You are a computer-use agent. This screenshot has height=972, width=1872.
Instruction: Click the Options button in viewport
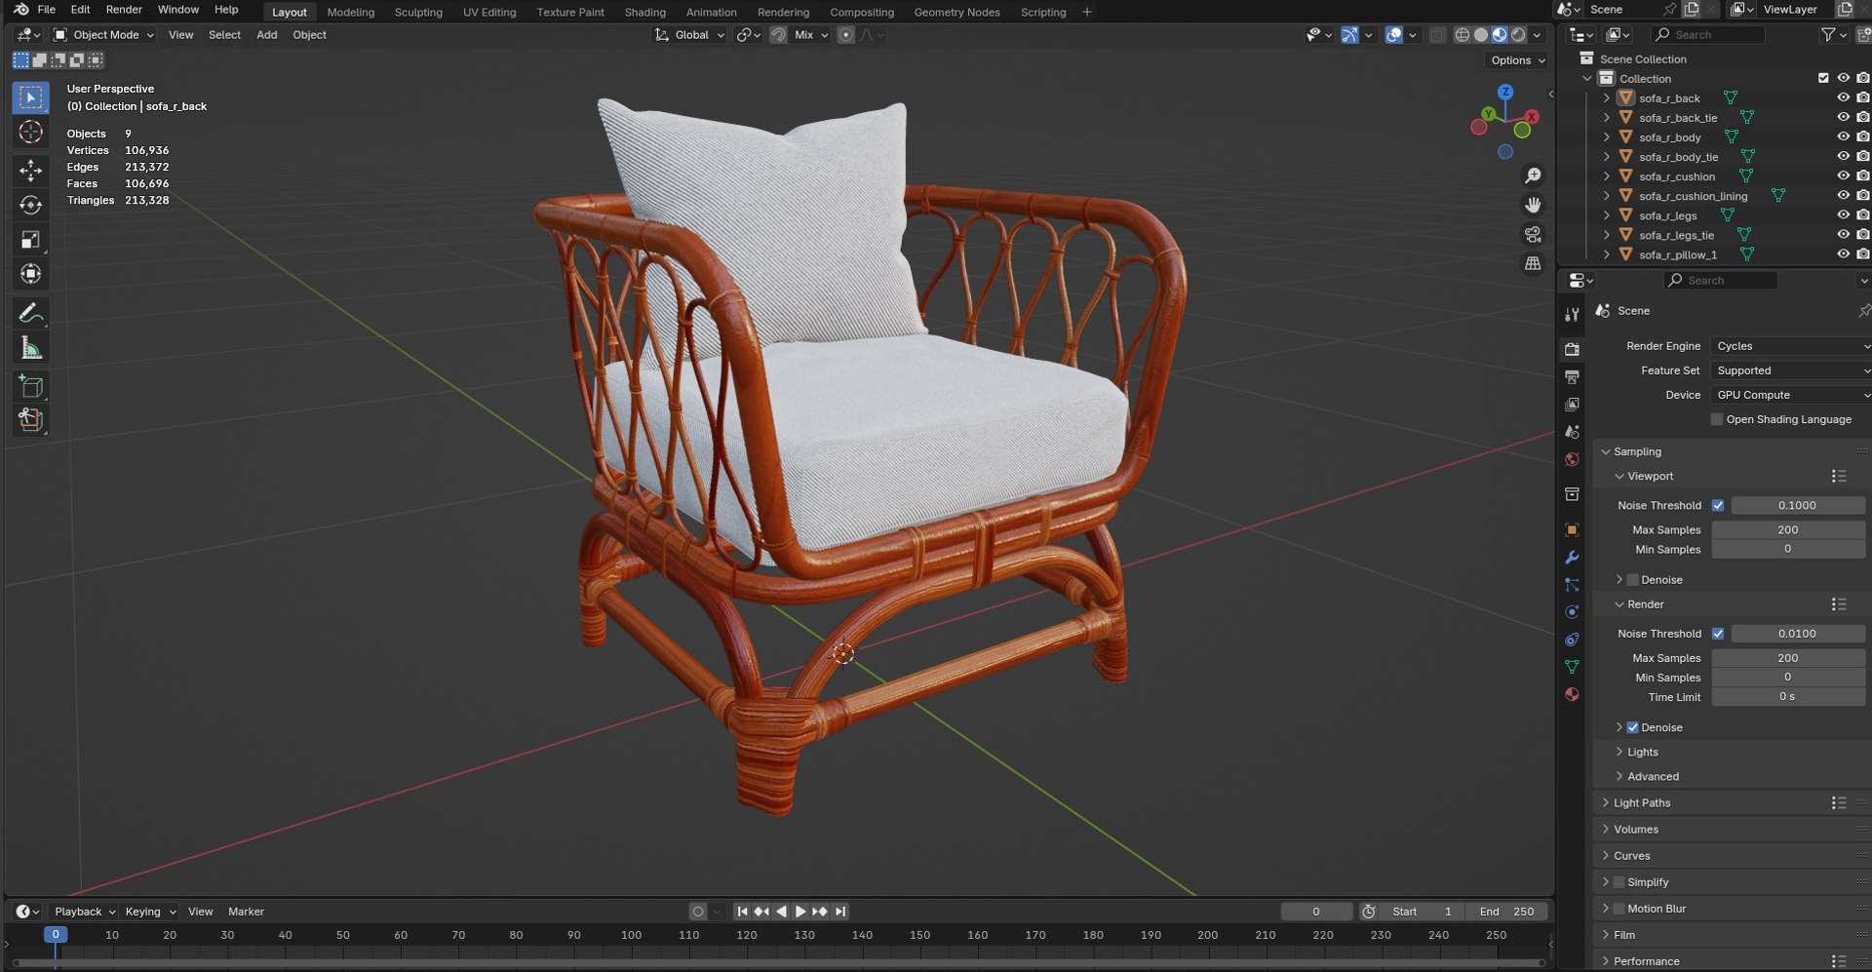point(1517,60)
